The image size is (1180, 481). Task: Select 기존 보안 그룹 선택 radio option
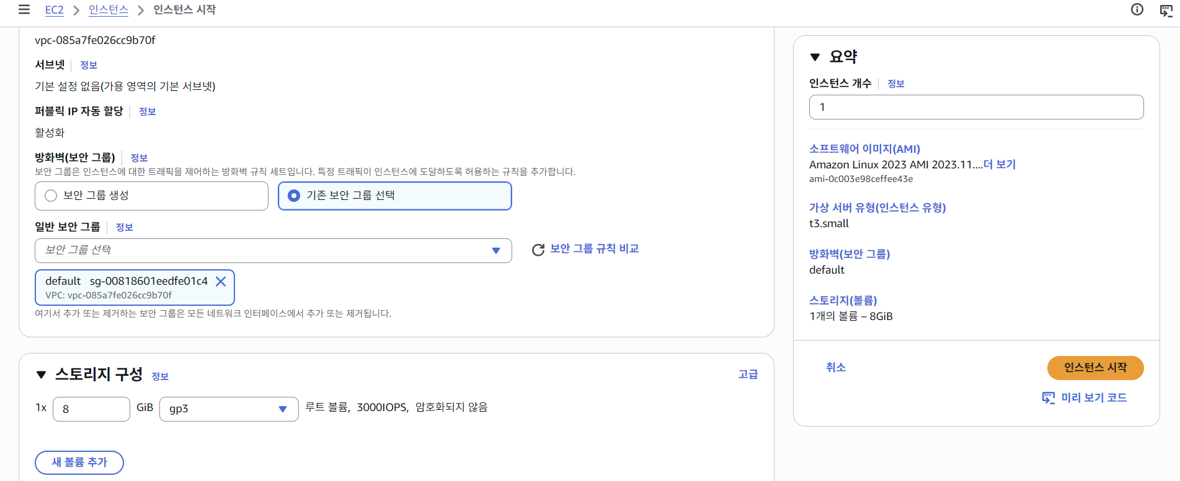point(294,196)
